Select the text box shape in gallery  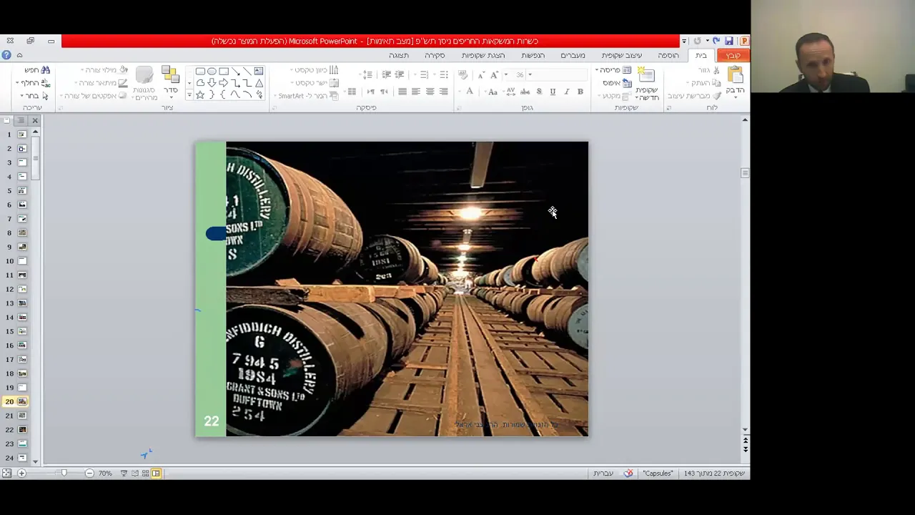pos(259,71)
